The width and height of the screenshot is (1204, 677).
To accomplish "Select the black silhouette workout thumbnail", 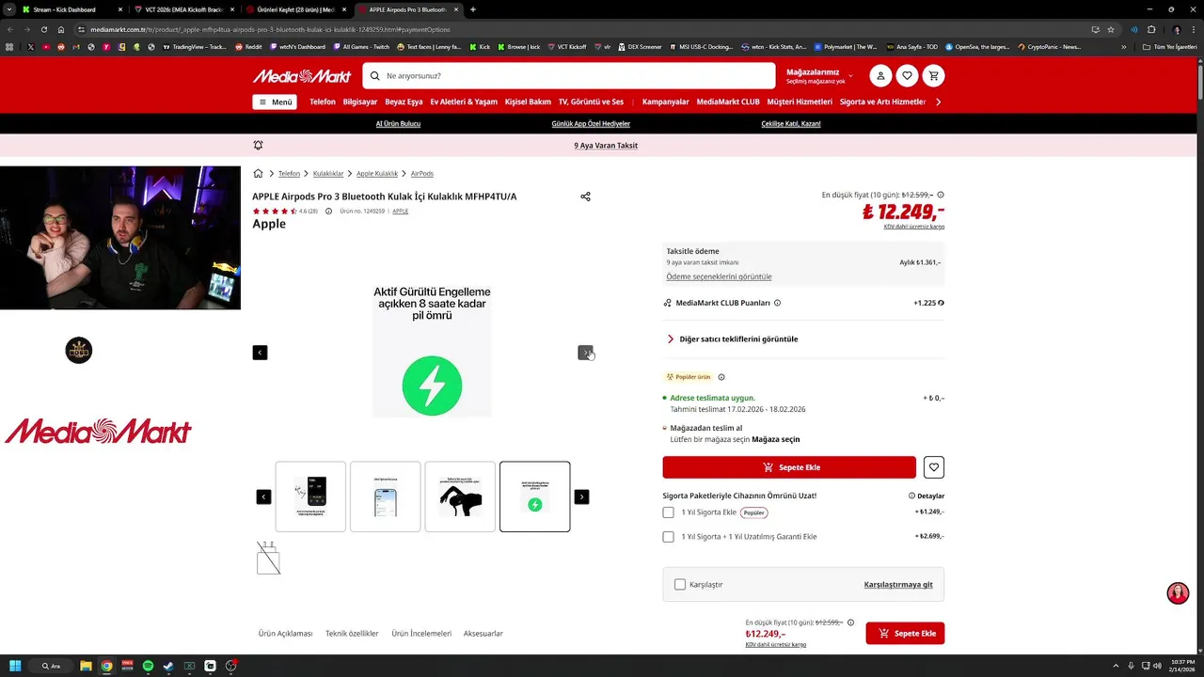I will pyautogui.click(x=460, y=496).
